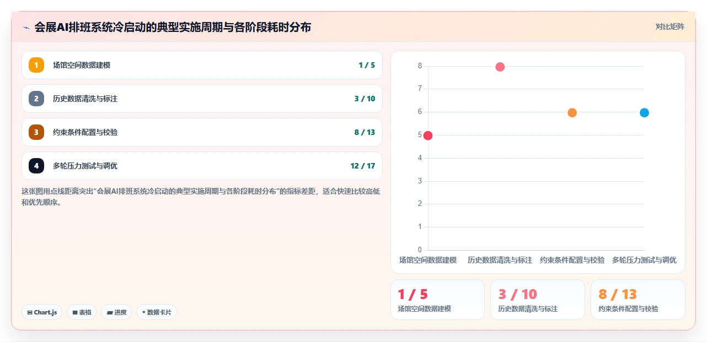Select the Chart.js tag chip
This screenshot has width=707, height=342.
tap(42, 312)
